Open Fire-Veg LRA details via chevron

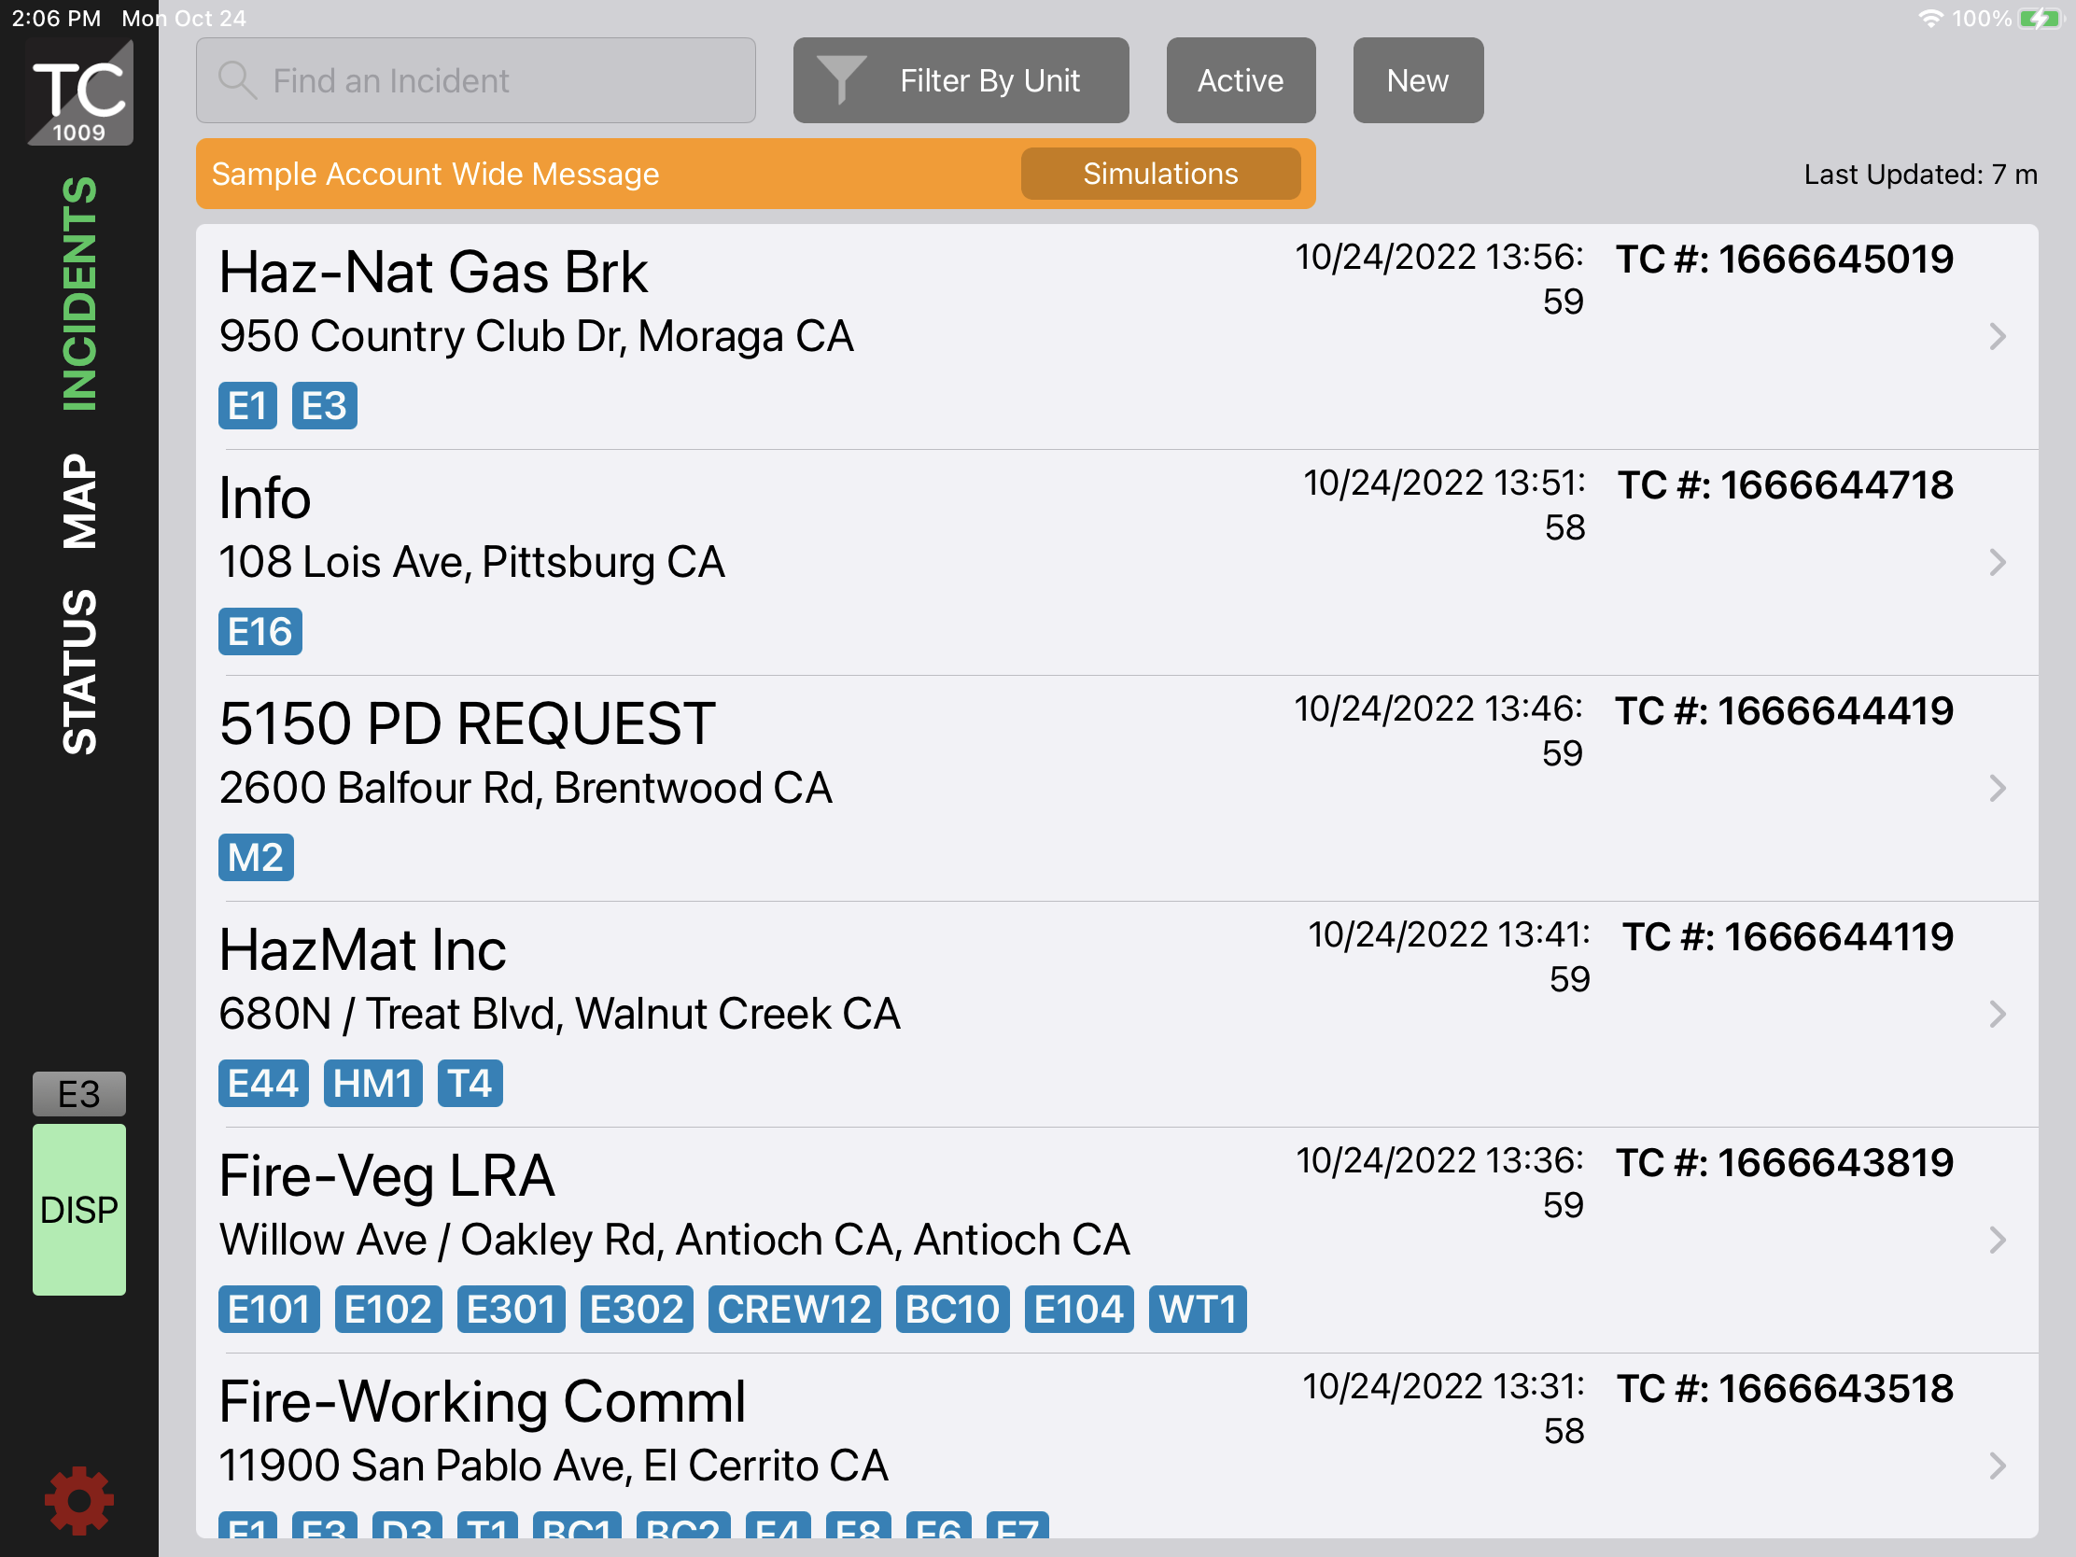(x=1998, y=1240)
